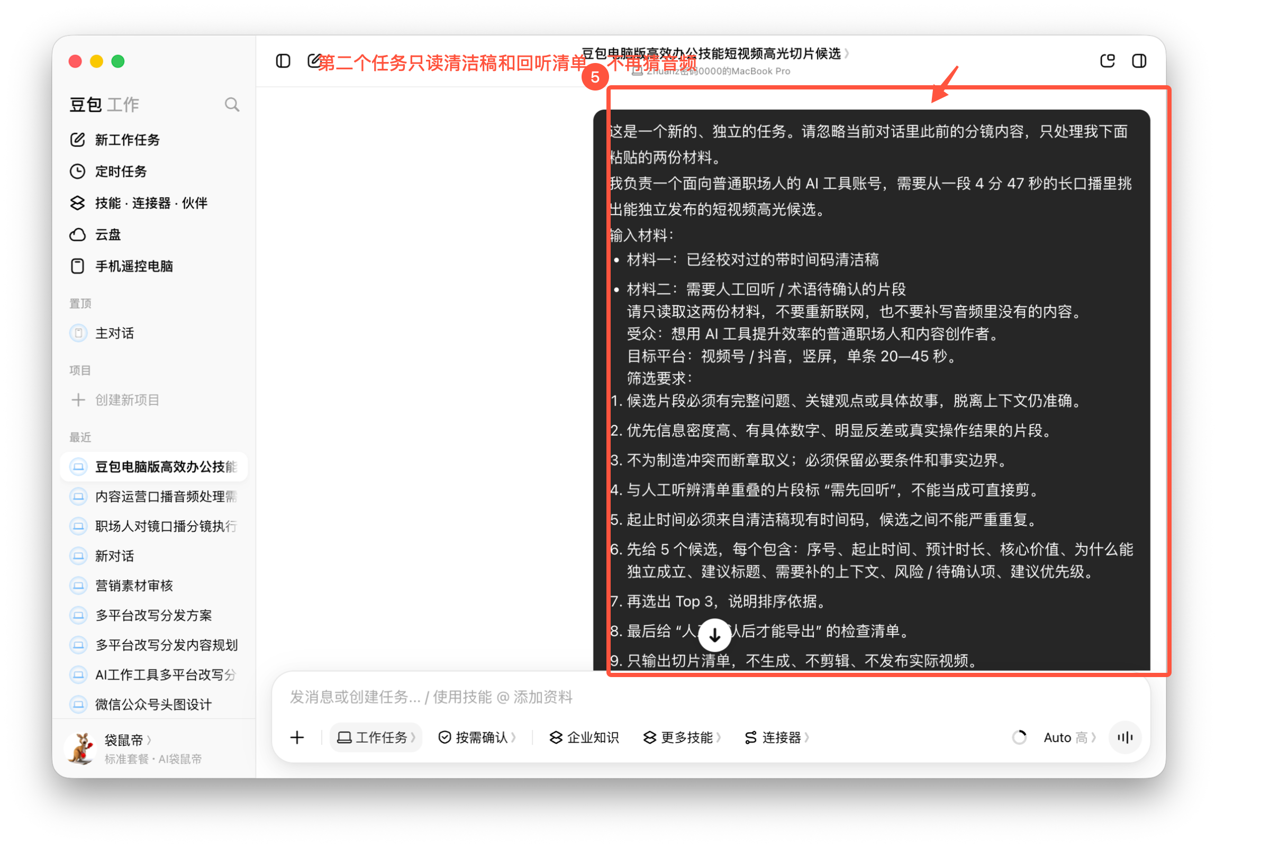Click the cloud icon beside 云盘
1270x847 pixels.
(x=78, y=235)
